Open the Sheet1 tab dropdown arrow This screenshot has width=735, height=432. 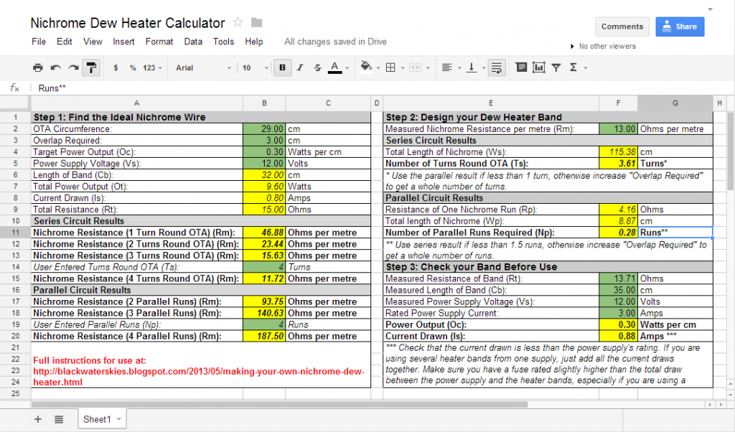(x=119, y=419)
